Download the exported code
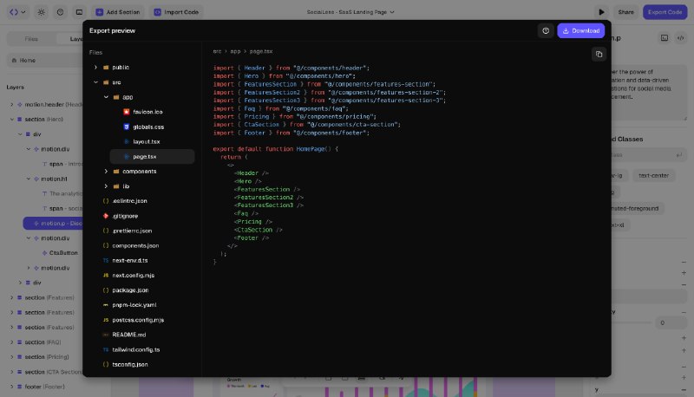The width and height of the screenshot is (694, 397). 580,30
